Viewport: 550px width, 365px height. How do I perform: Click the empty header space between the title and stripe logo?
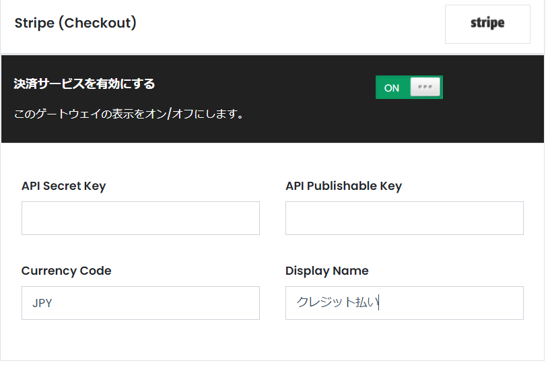[290, 23]
